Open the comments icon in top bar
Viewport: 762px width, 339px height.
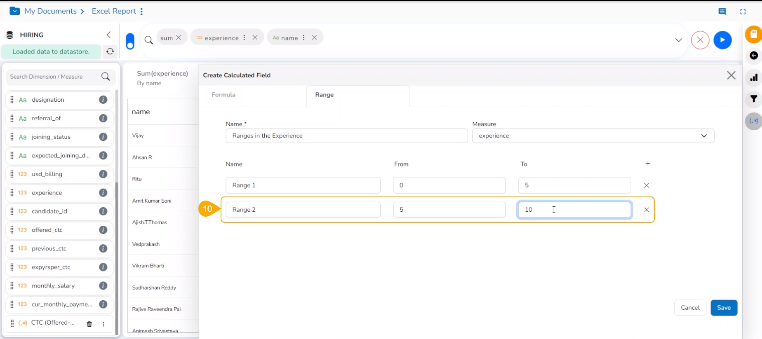coord(722,12)
